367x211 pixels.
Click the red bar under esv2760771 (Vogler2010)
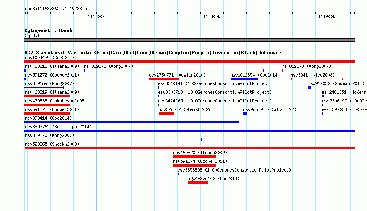click(x=164, y=79)
